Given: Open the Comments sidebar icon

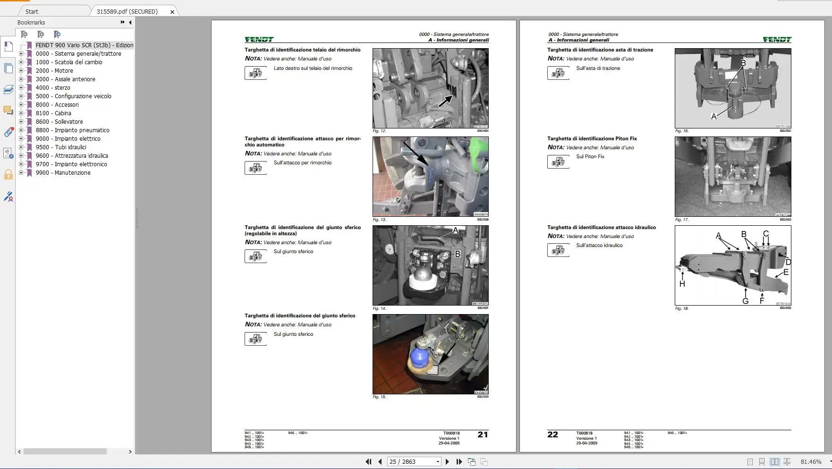Looking at the screenshot, I should [x=8, y=111].
